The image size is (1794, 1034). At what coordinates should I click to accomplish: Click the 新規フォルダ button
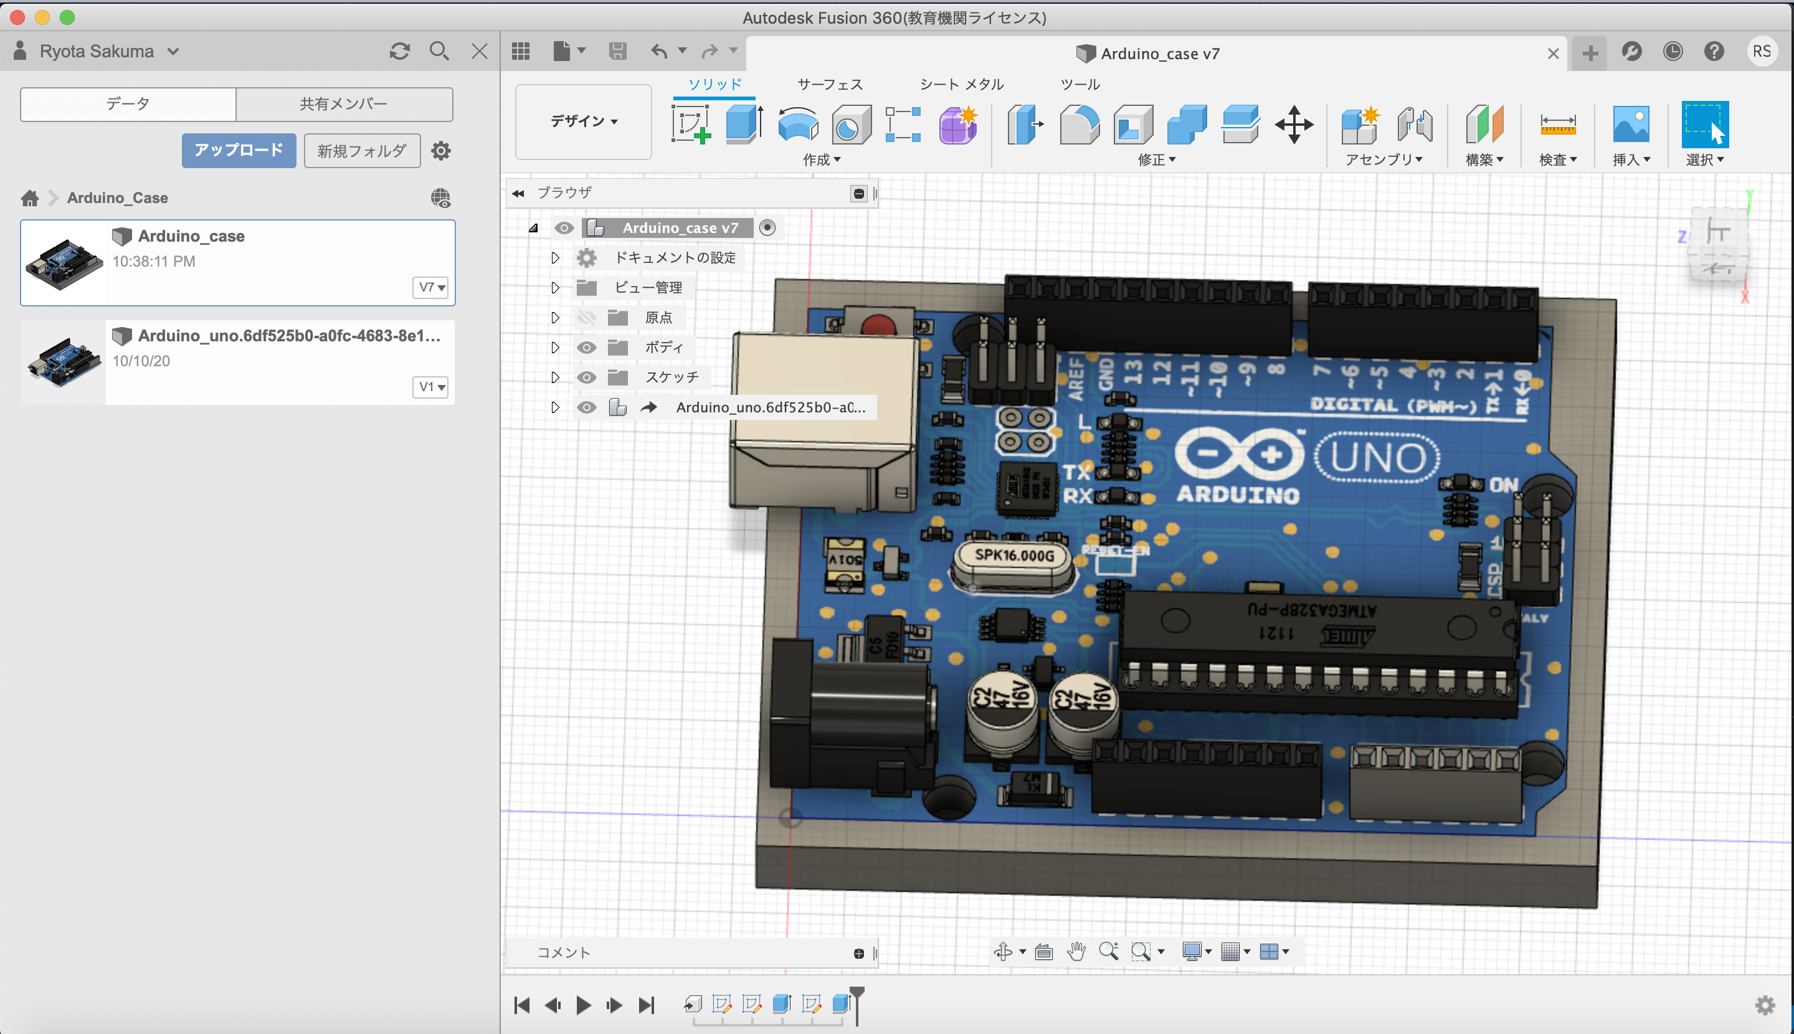coord(362,151)
